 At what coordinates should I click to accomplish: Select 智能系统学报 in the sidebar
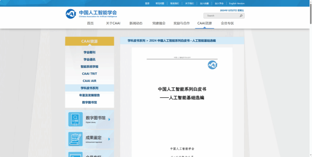pos(90,66)
